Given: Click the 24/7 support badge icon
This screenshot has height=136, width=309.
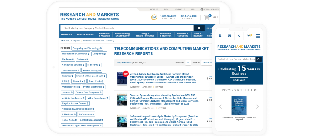Looking at the screenshot, I should (x=154, y=17).
